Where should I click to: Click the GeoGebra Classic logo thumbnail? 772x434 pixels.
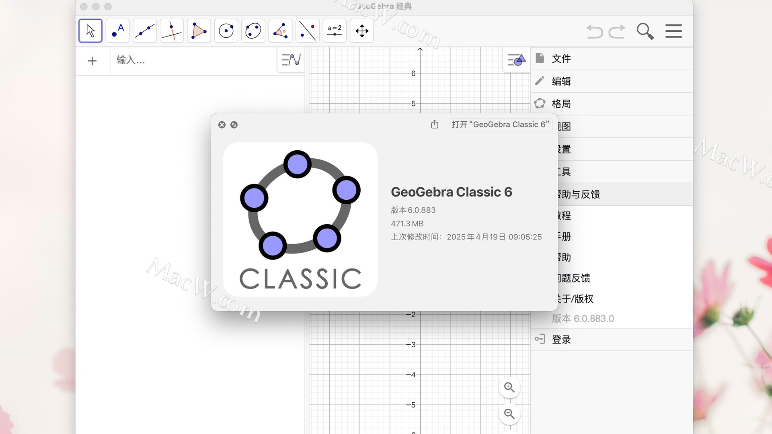[x=300, y=219]
